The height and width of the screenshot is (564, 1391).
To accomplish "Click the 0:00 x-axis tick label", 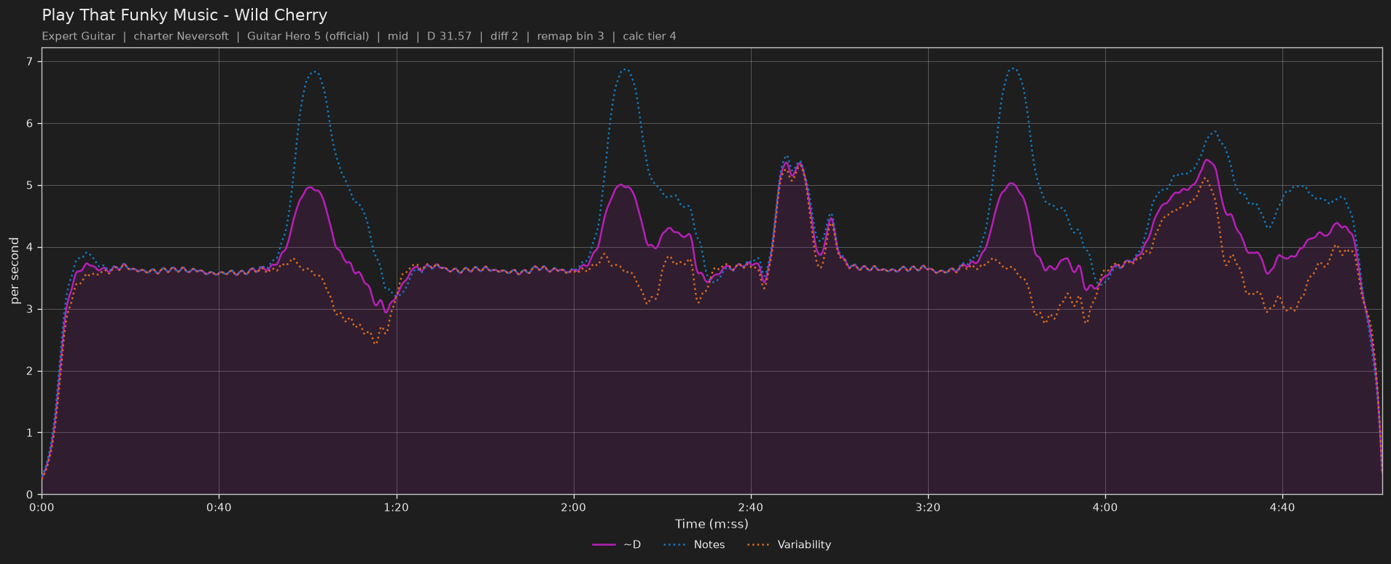I will [42, 507].
